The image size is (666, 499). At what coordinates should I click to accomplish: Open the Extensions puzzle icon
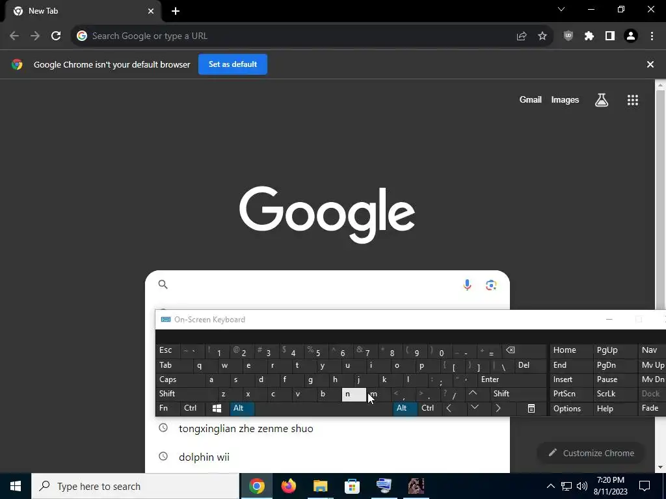click(x=589, y=36)
